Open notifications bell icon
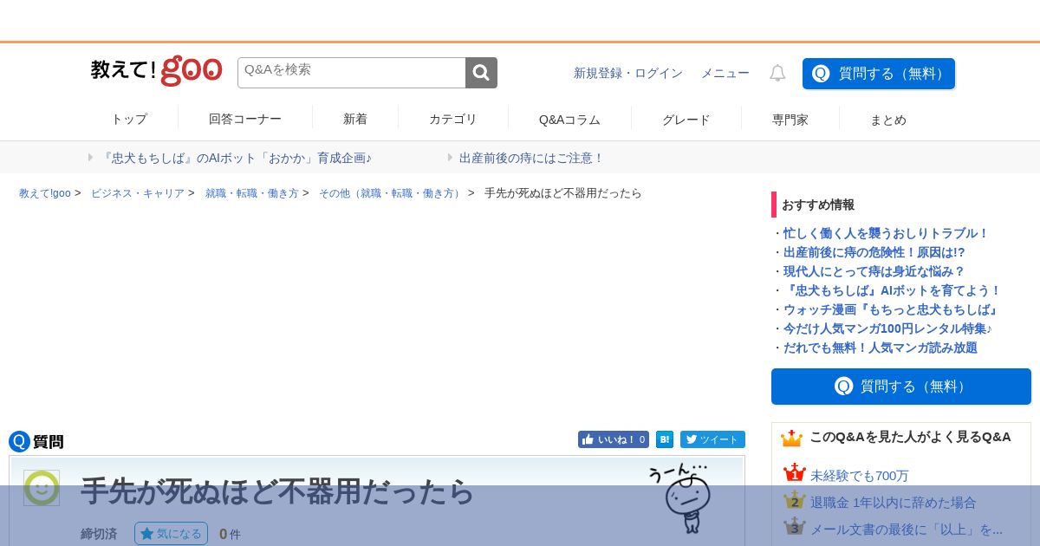 [777, 74]
